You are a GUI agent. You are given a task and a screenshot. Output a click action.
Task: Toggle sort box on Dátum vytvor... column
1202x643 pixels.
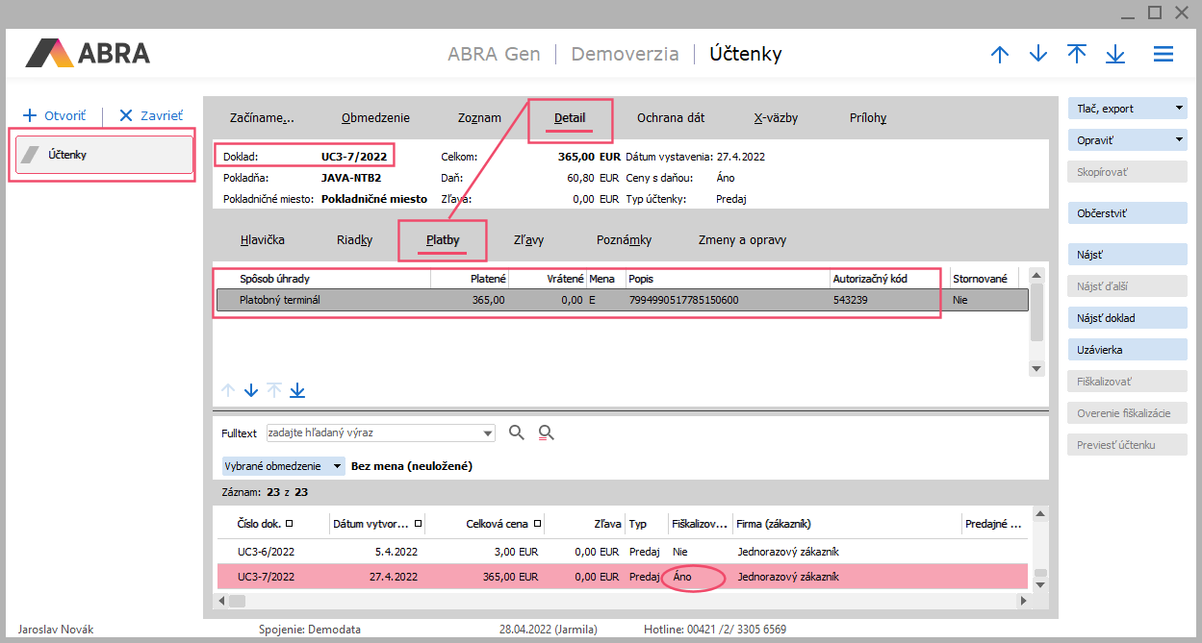(418, 524)
